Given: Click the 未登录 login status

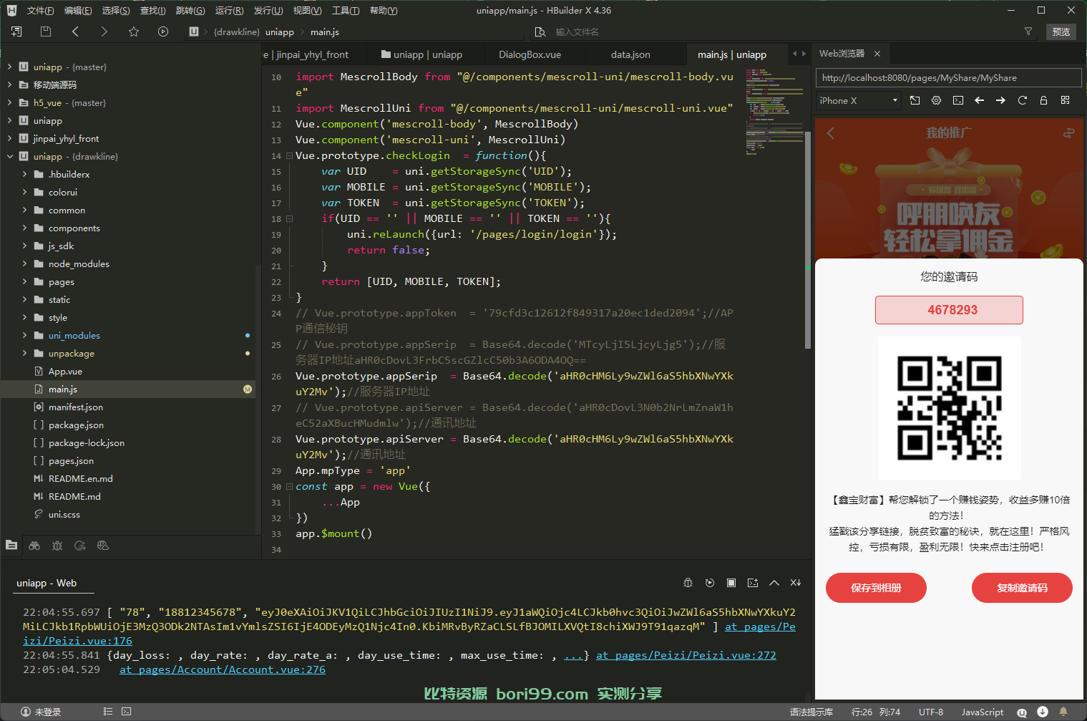Looking at the screenshot, I should [x=41, y=712].
